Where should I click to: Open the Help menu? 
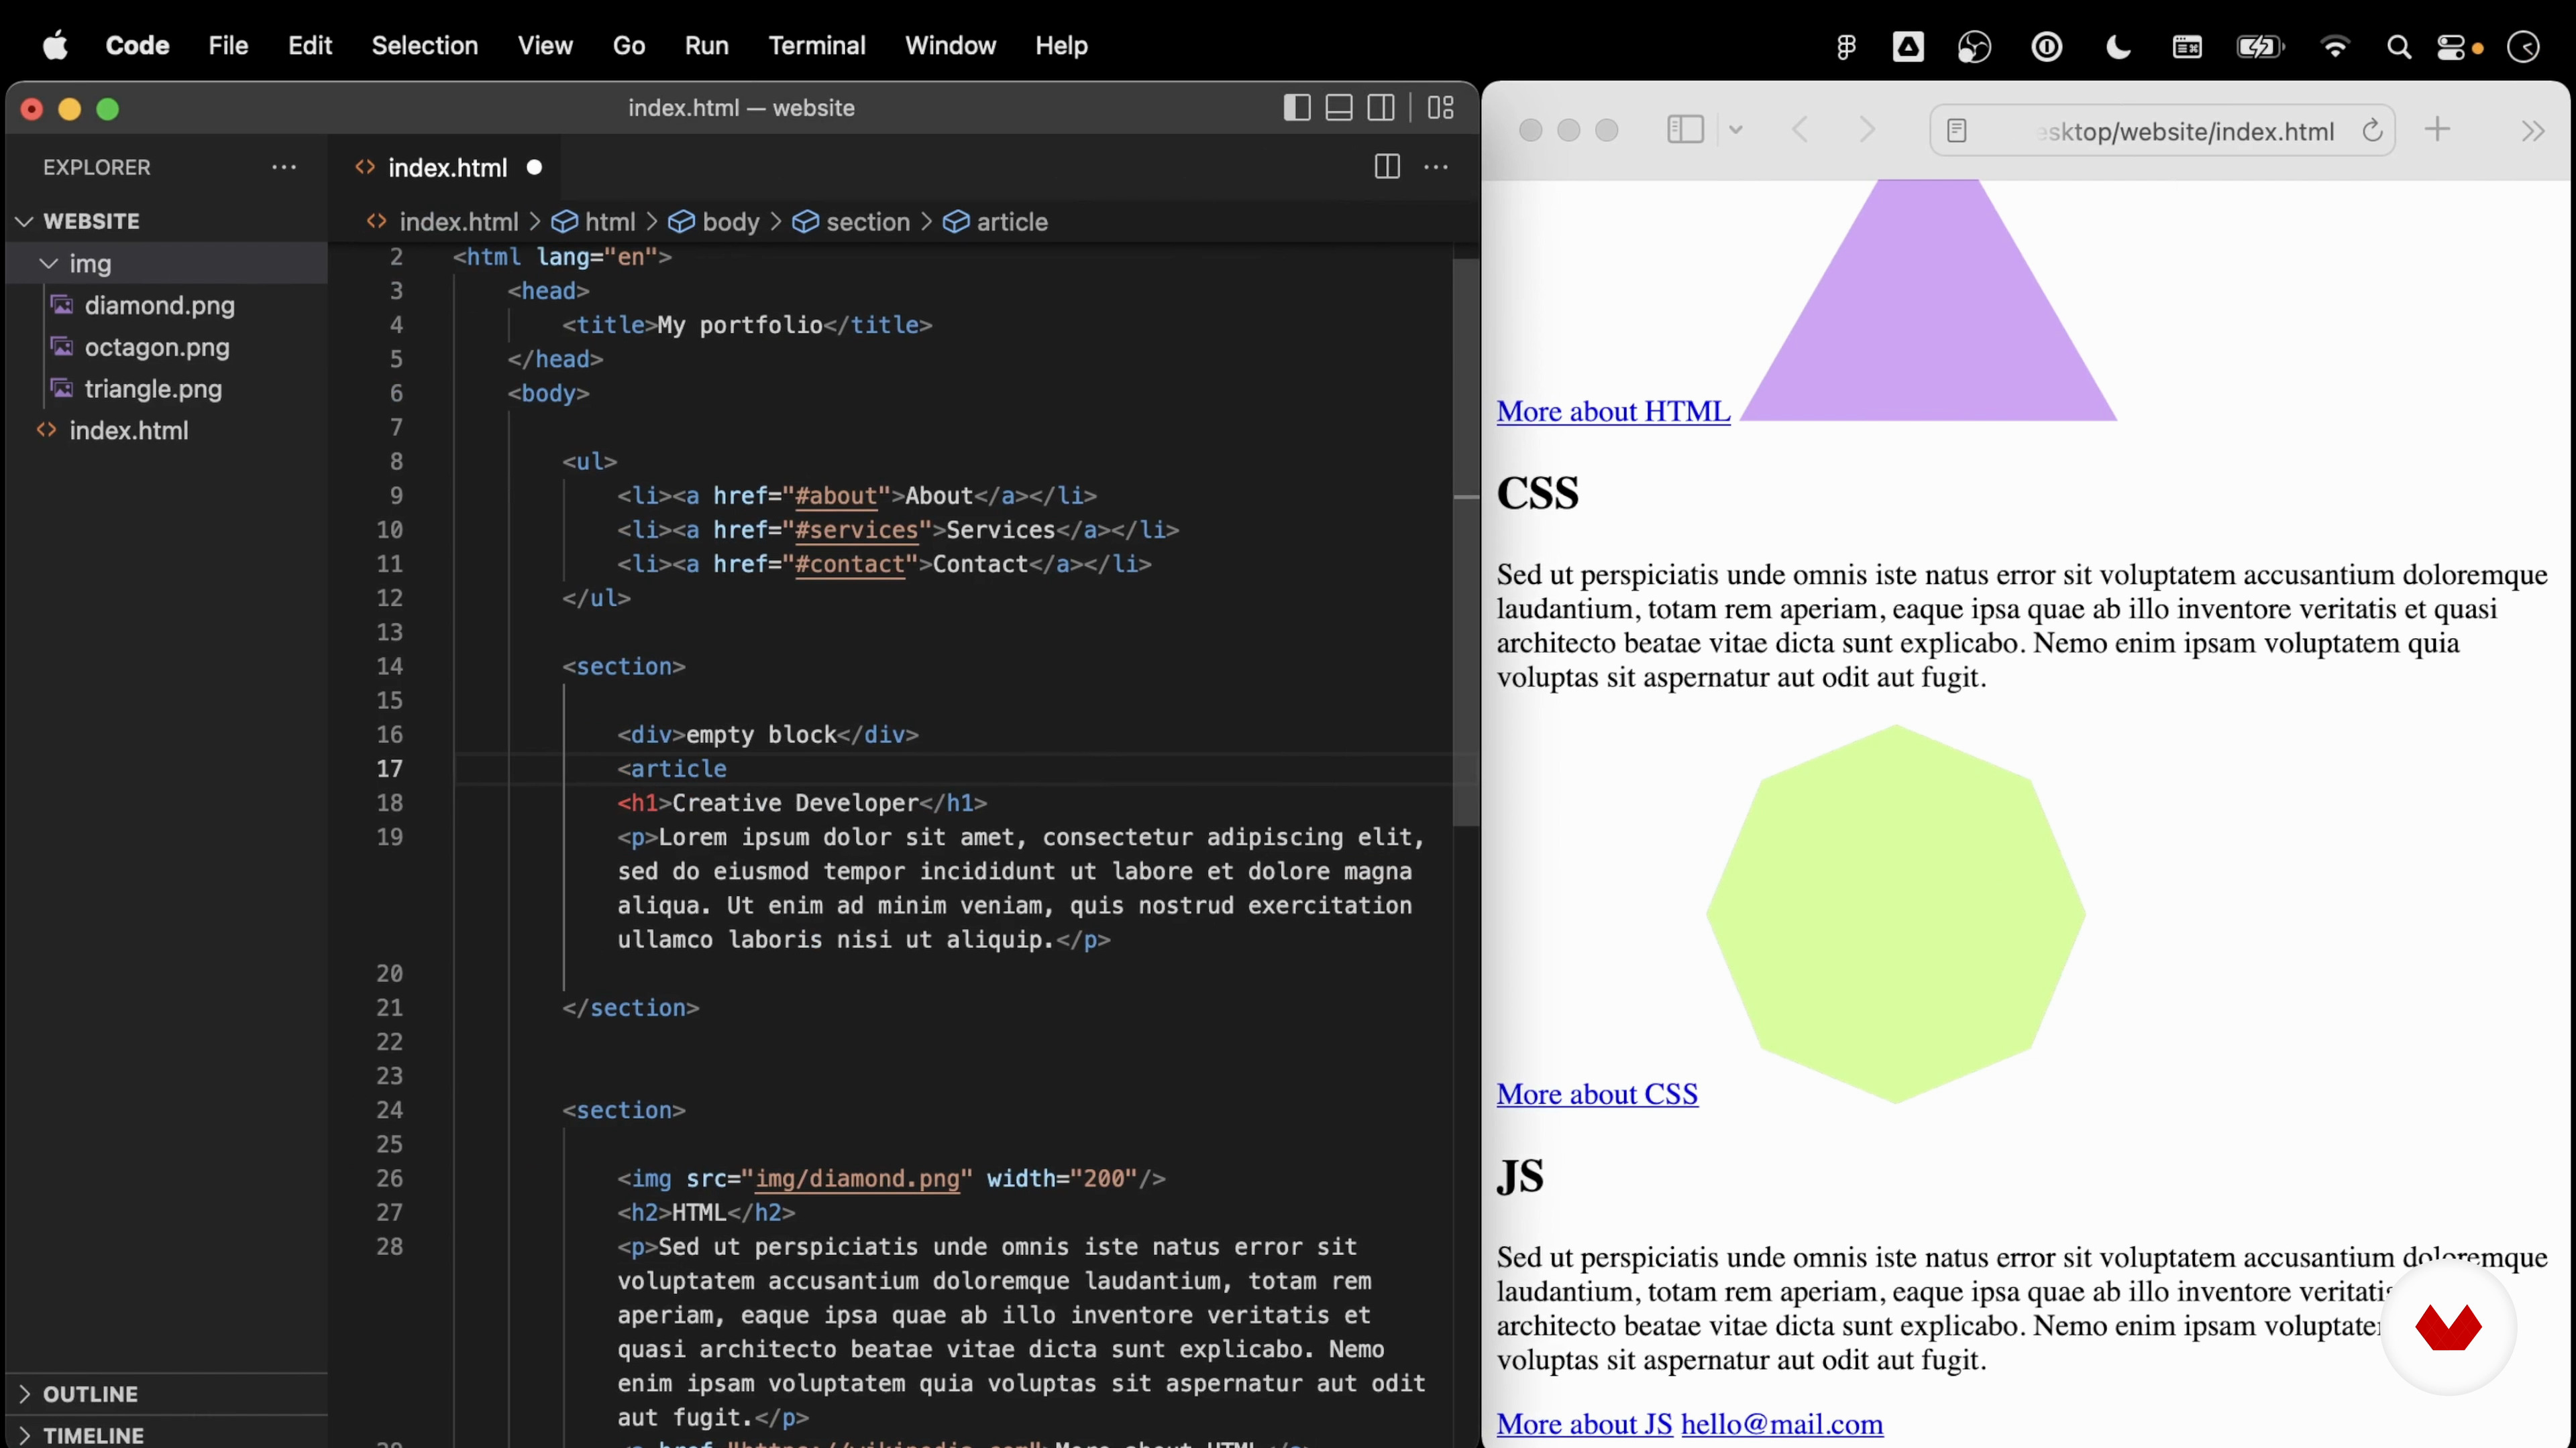point(1061,46)
